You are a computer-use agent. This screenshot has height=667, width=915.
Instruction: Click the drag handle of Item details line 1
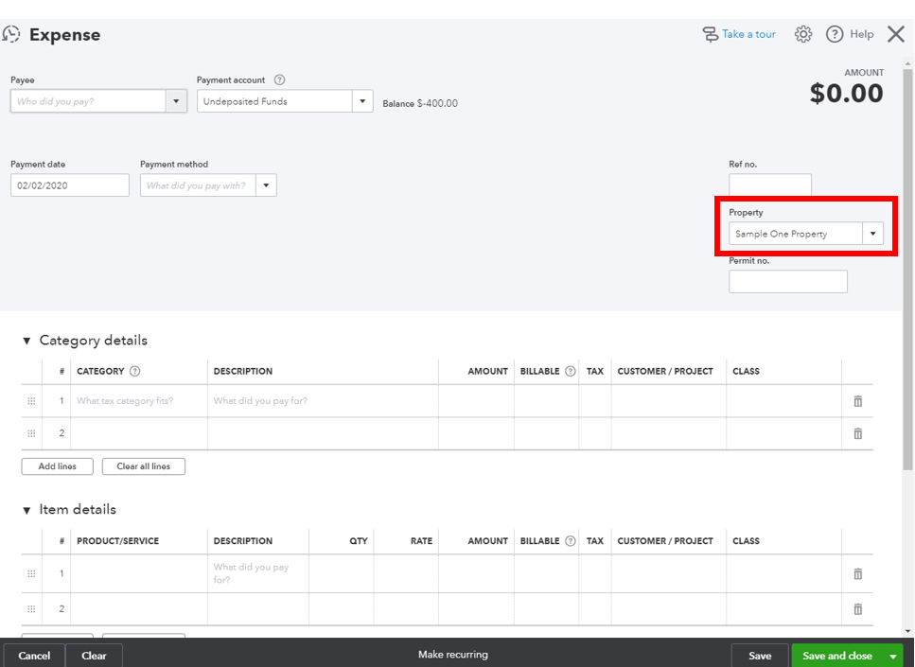click(31, 573)
